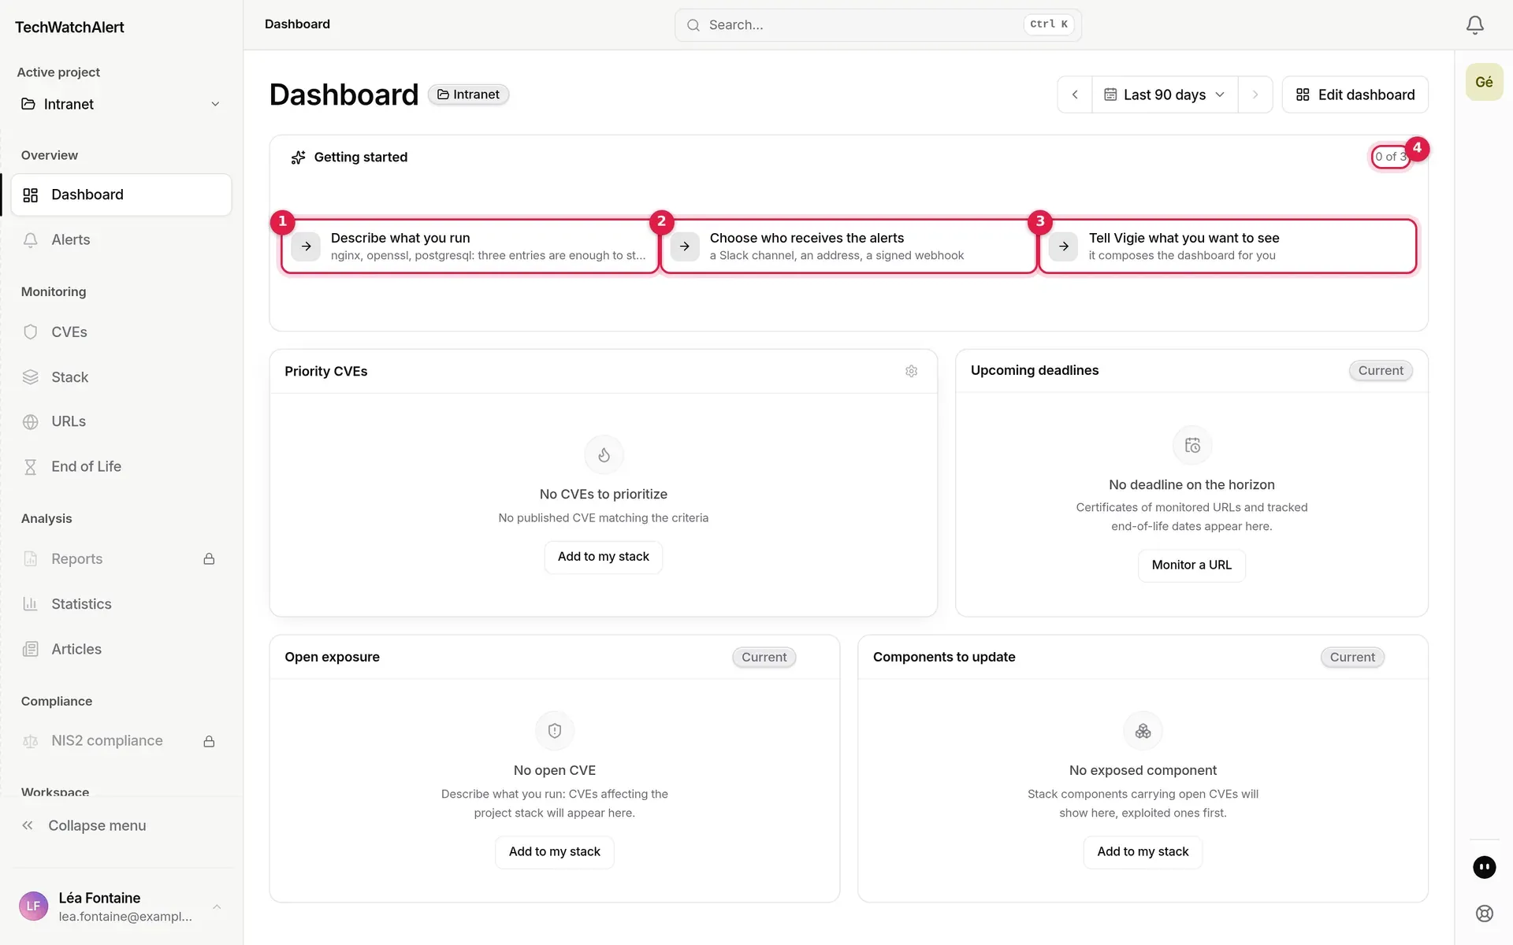Click Add to my stack under Priority CVEs

[x=604, y=557]
